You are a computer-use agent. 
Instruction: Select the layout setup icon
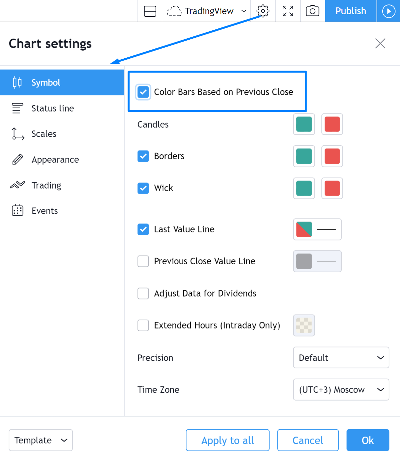click(150, 11)
